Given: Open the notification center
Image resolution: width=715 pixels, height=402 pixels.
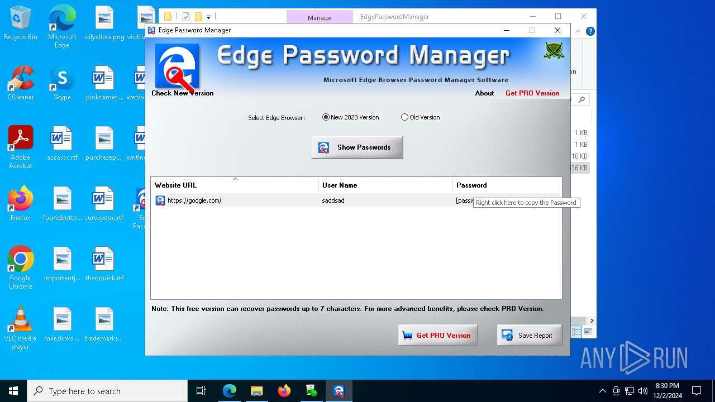Looking at the screenshot, I should (697, 391).
